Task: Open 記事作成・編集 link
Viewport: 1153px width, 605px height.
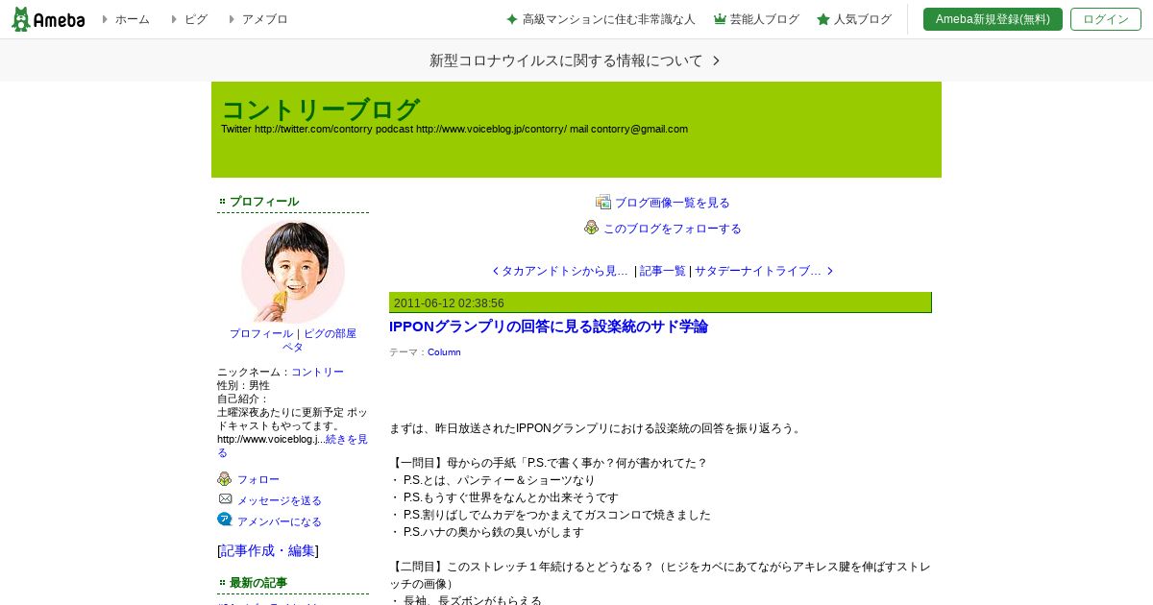Action: pyautogui.click(x=268, y=551)
